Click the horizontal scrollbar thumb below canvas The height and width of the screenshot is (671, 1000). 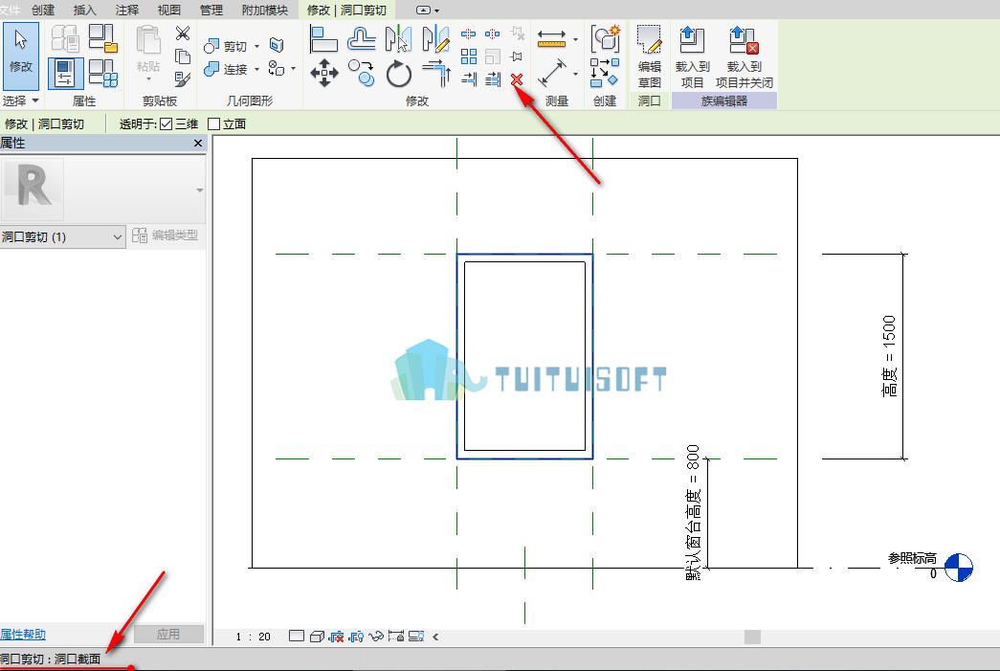click(x=752, y=637)
